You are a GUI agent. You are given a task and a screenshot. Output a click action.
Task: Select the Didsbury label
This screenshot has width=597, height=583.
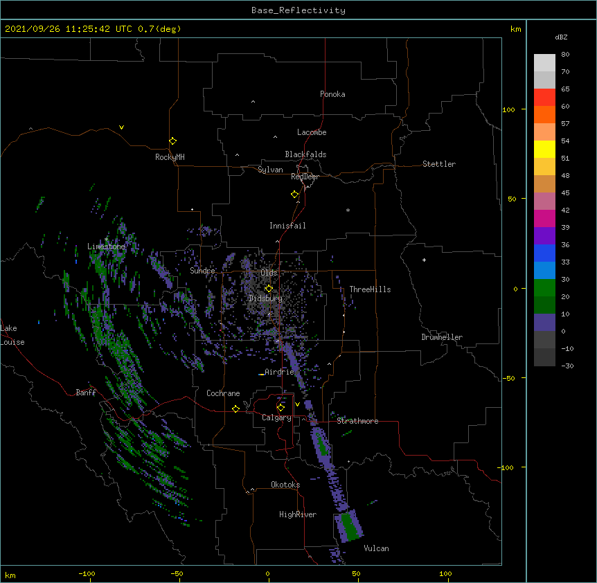(265, 298)
